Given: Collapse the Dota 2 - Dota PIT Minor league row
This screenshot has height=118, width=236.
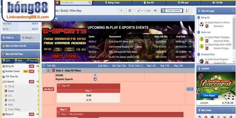Looking at the screenshot, I should coord(44,71).
